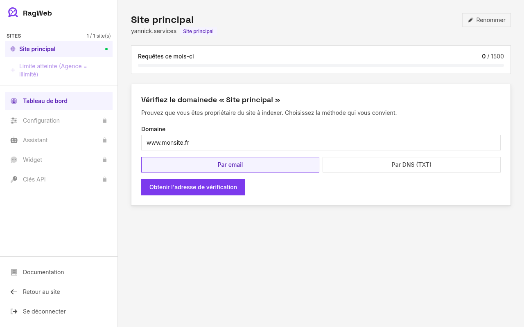Click the RagWeb logo icon

pyautogui.click(x=13, y=13)
